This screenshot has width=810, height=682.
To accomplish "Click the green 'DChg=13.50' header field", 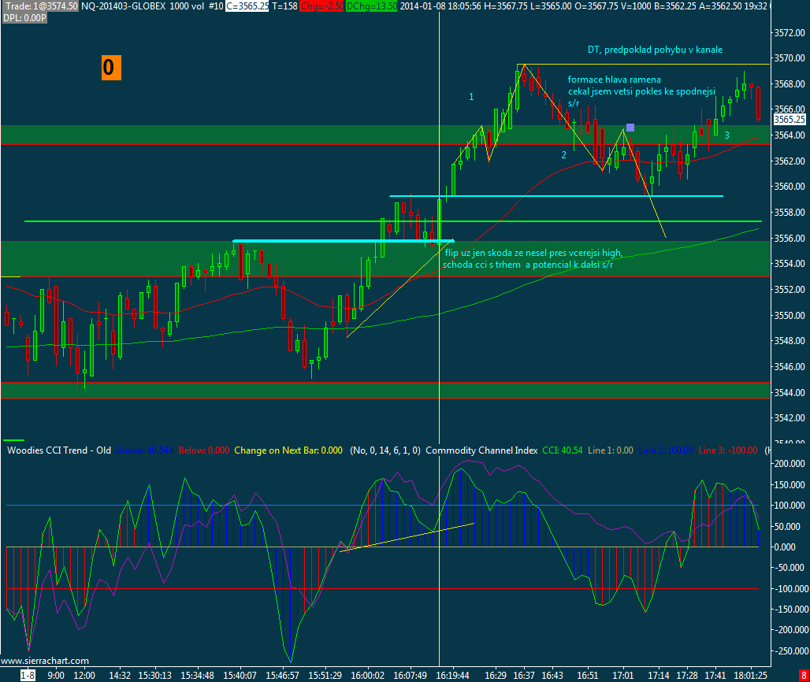I will (372, 6).
